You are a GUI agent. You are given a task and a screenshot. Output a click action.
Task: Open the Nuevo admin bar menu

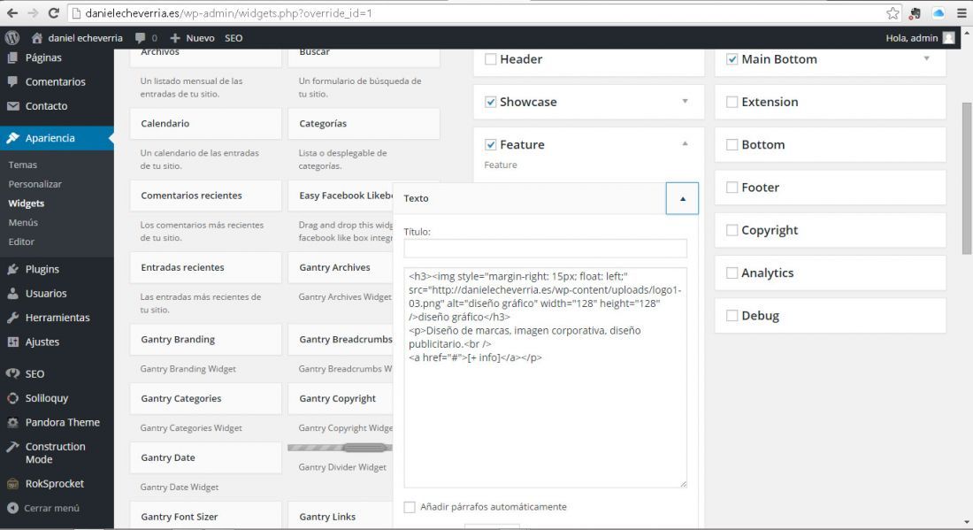click(192, 38)
